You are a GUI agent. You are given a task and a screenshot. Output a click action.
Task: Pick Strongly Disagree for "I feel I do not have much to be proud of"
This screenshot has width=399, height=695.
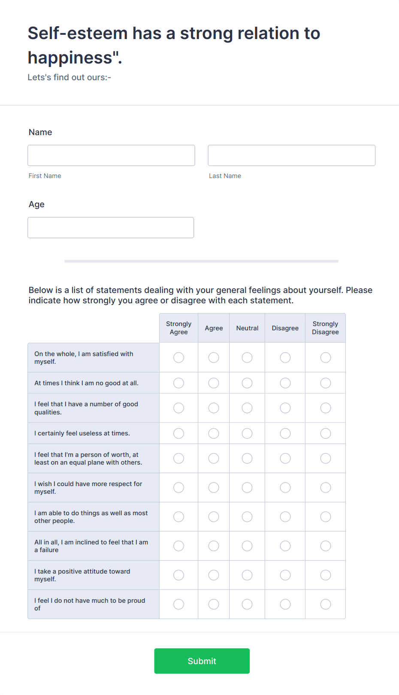tap(325, 604)
